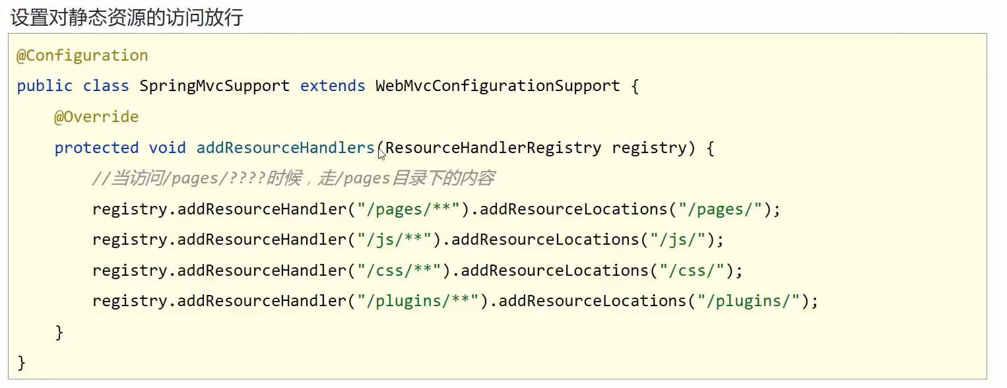Click WebMvcConfigurationSupport superclass name
Viewport: 1007px width, 388px height.
(498, 86)
